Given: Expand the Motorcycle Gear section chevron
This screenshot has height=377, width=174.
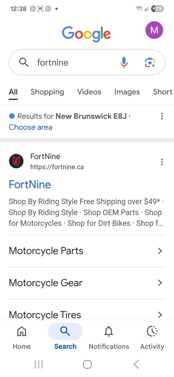Looking at the screenshot, I should [160, 283].
